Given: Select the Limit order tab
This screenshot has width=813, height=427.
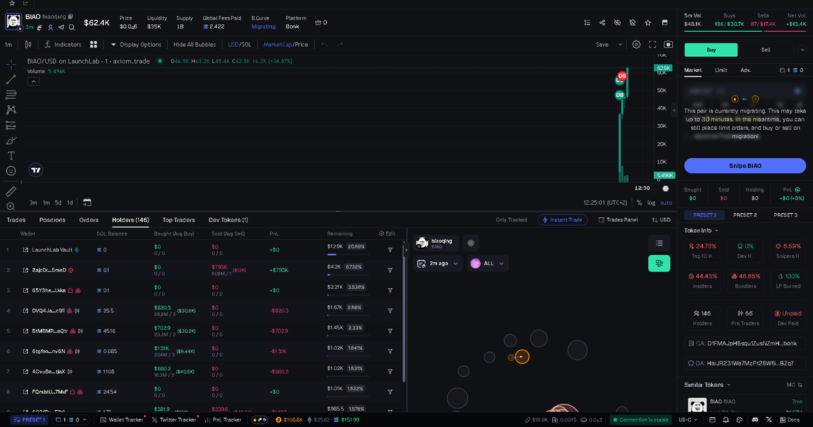Looking at the screenshot, I should point(721,70).
